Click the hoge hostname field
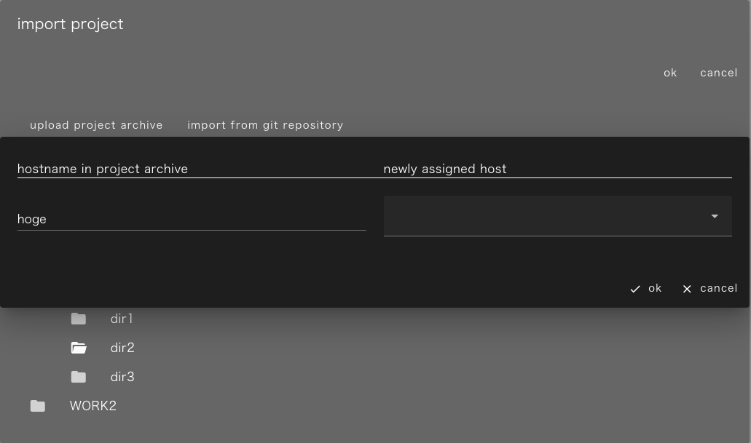Screen dimensions: 751x443 point(191,219)
